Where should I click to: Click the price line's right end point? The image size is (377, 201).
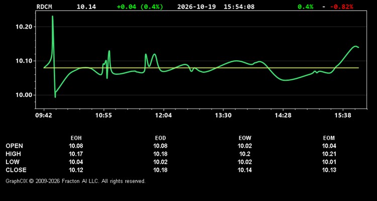coord(358,47)
